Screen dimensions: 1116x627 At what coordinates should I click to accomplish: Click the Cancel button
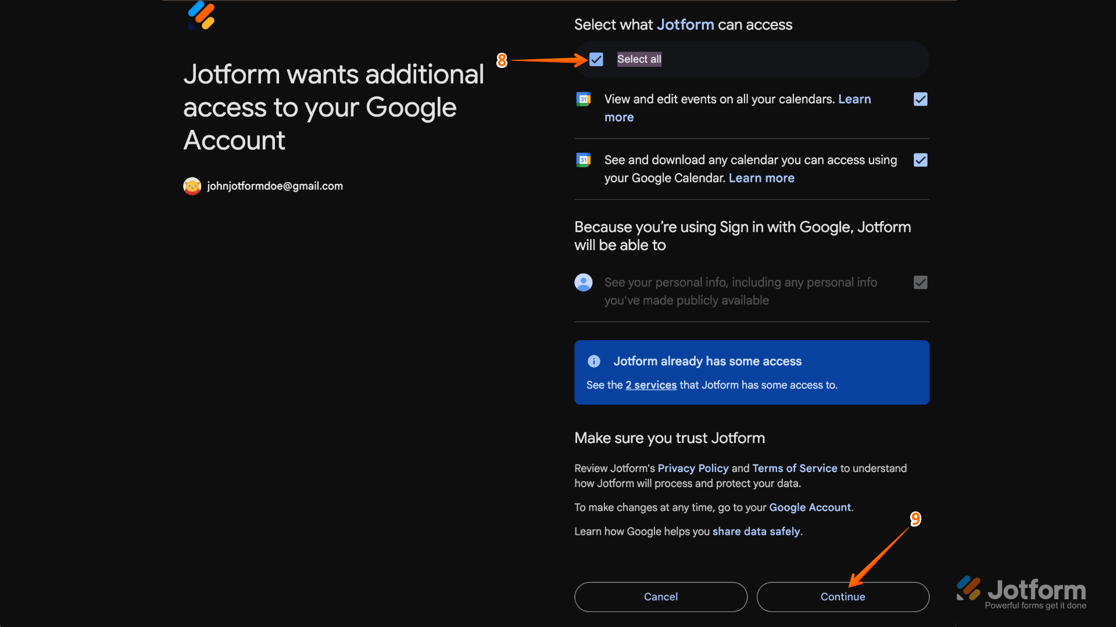point(660,597)
